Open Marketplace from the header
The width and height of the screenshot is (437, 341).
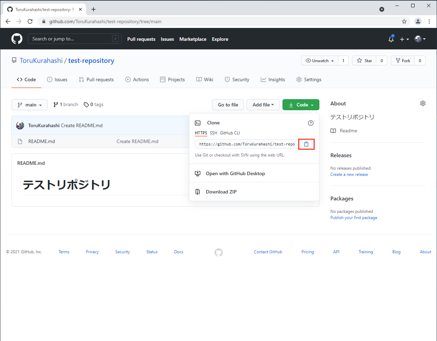(x=193, y=39)
